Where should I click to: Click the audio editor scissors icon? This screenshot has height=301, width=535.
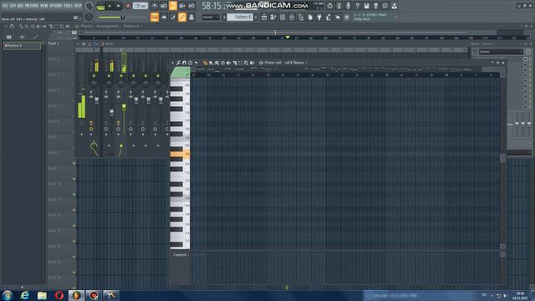point(339,6)
